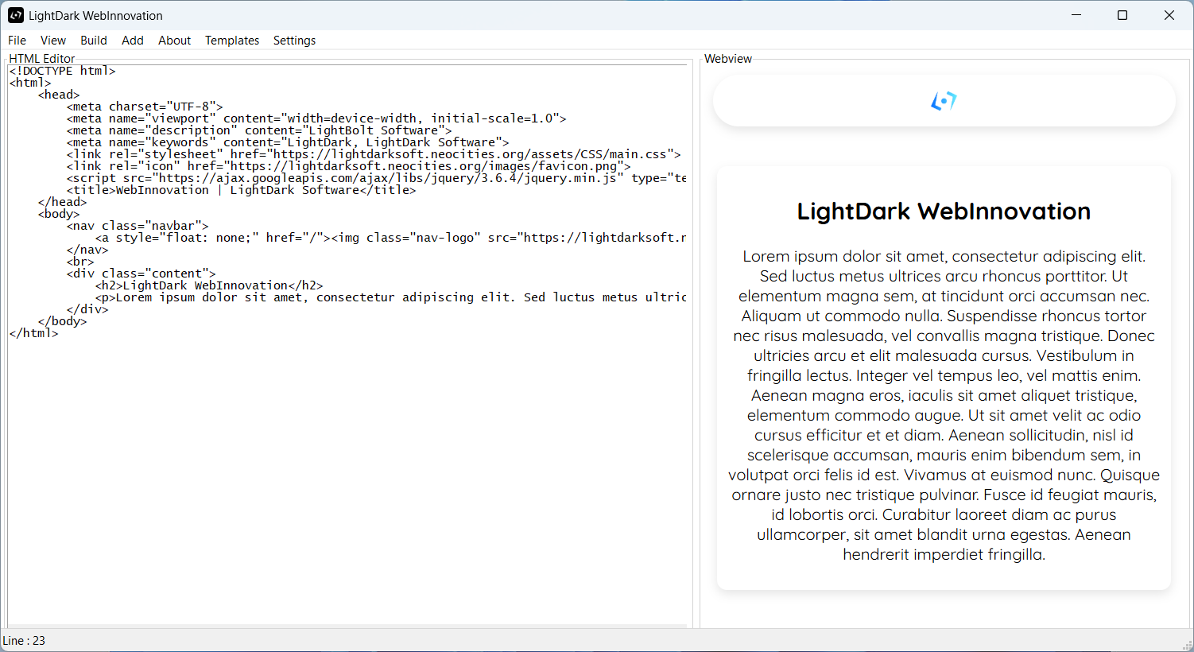
Task: Click the </head> closing tag line
Action: [x=63, y=202]
